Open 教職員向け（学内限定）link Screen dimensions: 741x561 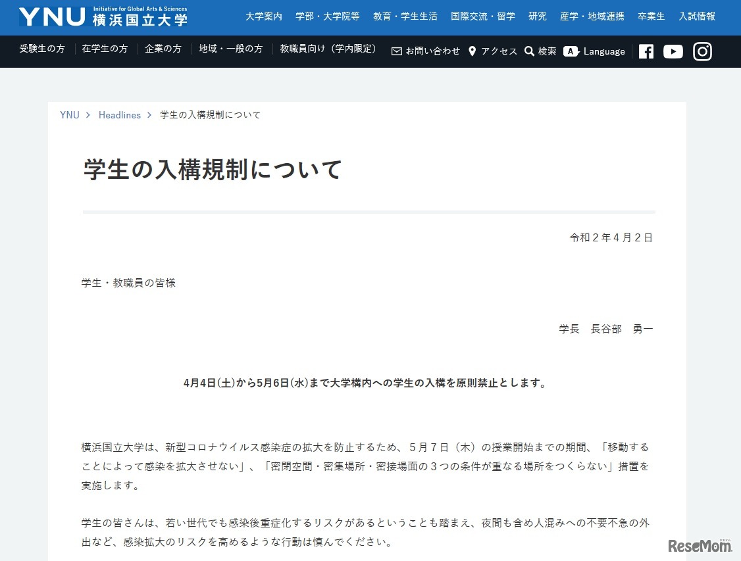pyautogui.click(x=328, y=49)
